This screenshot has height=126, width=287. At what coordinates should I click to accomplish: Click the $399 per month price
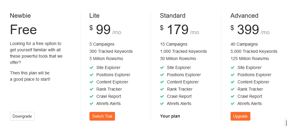(250, 30)
